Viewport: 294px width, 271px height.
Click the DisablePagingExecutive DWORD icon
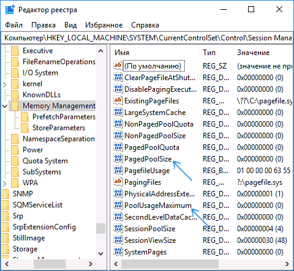(x=118, y=89)
